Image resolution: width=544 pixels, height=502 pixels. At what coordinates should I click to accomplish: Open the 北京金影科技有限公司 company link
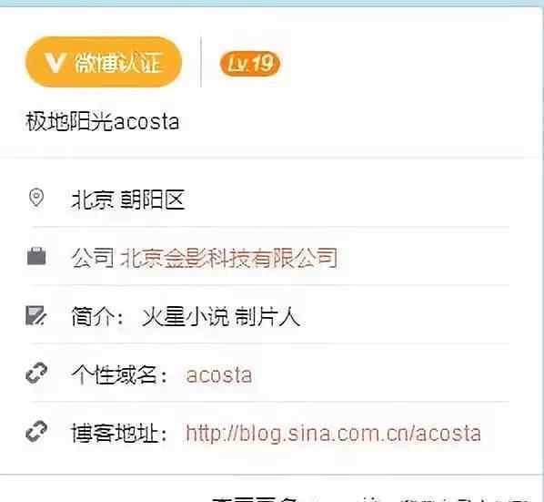228,258
